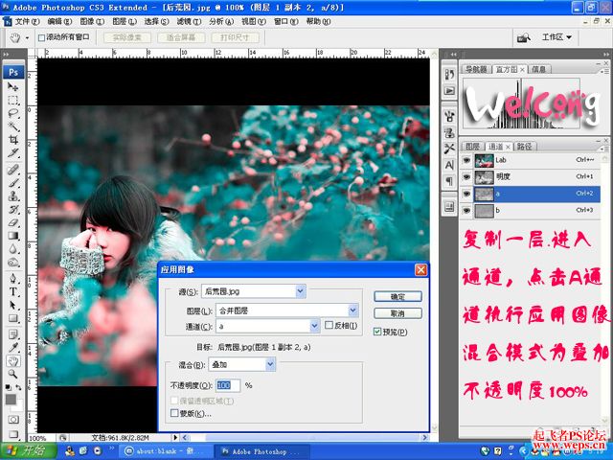The height and width of the screenshot is (460, 613).
Task: Select the Brush tool
Action: pos(13,182)
